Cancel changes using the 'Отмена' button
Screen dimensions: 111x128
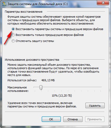73,119
